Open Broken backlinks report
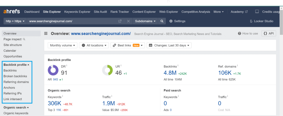The image size is (283, 116). click(15, 76)
